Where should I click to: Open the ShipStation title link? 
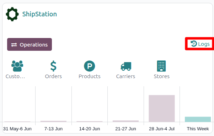pos(39,14)
